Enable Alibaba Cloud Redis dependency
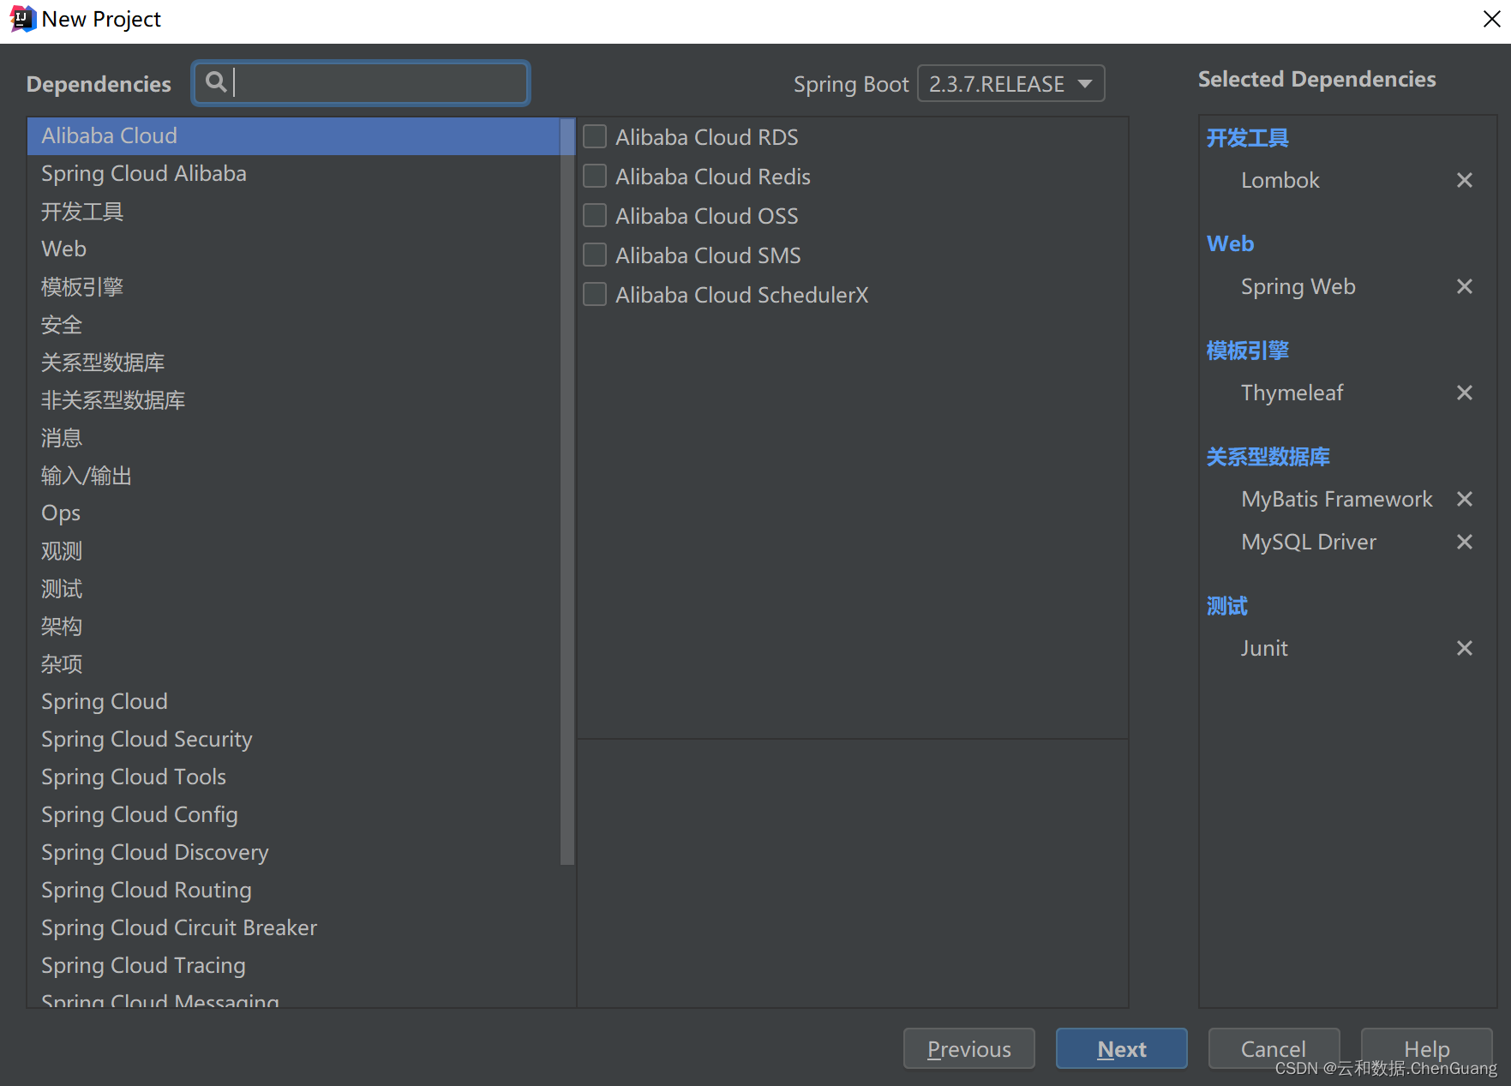1511x1086 pixels. [x=595, y=177]
